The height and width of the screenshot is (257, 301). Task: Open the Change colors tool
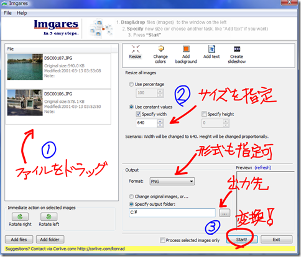pyautogui.click(x=160, y=49)
